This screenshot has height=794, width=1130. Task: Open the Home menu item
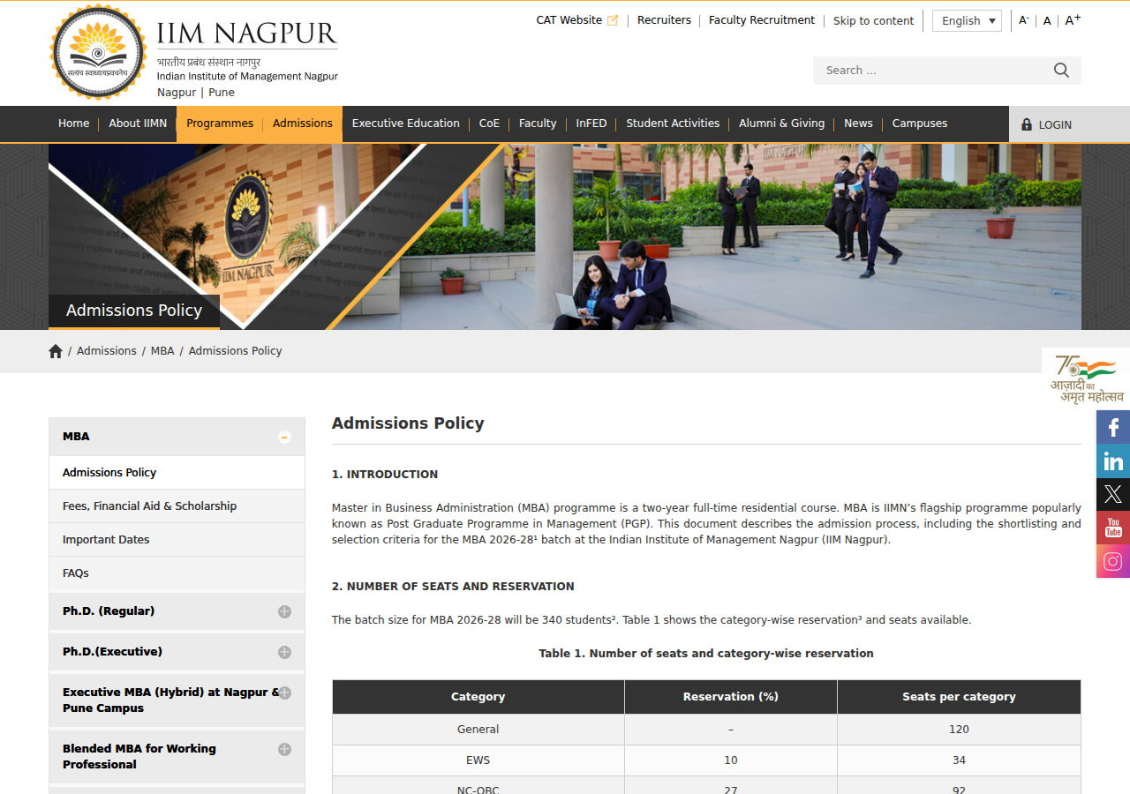tap(74, 124)
